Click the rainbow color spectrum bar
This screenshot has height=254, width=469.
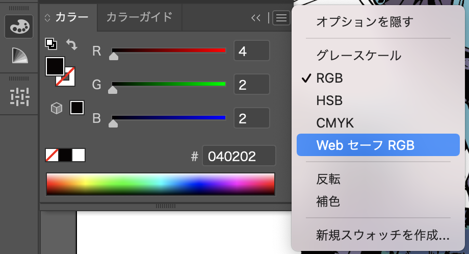pyautogui.click(x=160, y=184)
